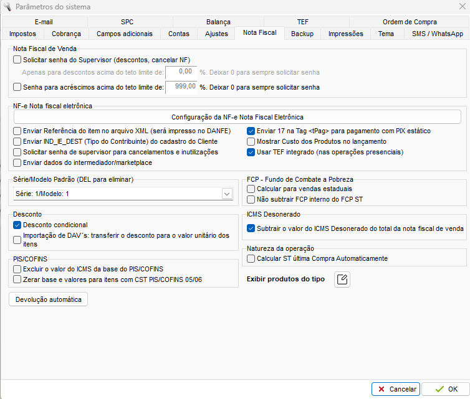Click the Devolução automática button

(49, 299)
